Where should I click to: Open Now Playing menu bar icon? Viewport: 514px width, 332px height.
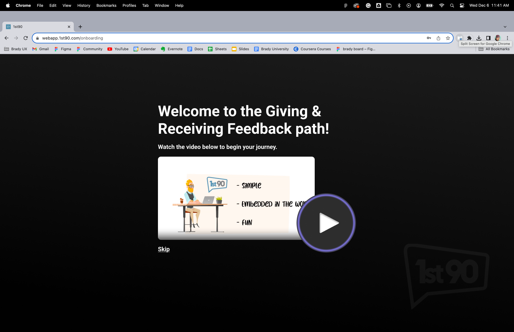click(x=409, y=5)
